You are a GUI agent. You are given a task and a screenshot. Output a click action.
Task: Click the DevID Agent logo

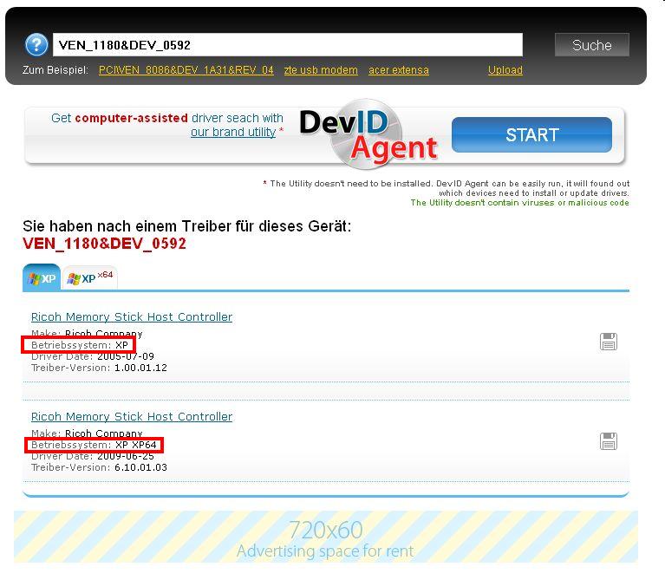point(368,134)
